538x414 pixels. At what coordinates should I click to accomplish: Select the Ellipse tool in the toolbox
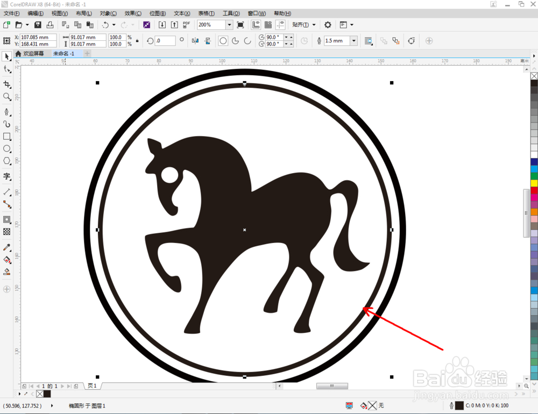pos(6,148)
